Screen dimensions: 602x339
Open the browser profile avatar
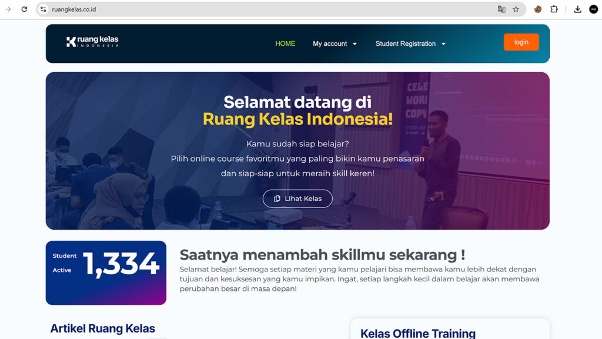coord(594,9)
